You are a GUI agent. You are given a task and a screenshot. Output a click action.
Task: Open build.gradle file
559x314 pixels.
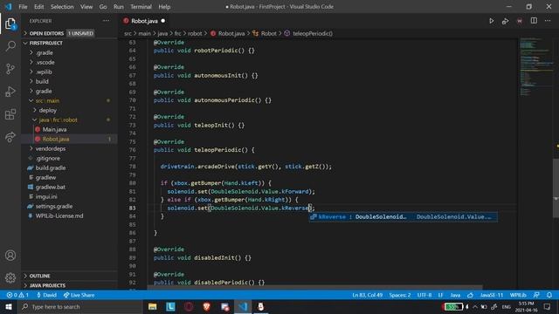pyautogui.click(x=70, y=167)
